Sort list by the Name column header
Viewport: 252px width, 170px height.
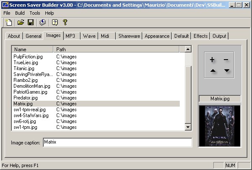32,50
